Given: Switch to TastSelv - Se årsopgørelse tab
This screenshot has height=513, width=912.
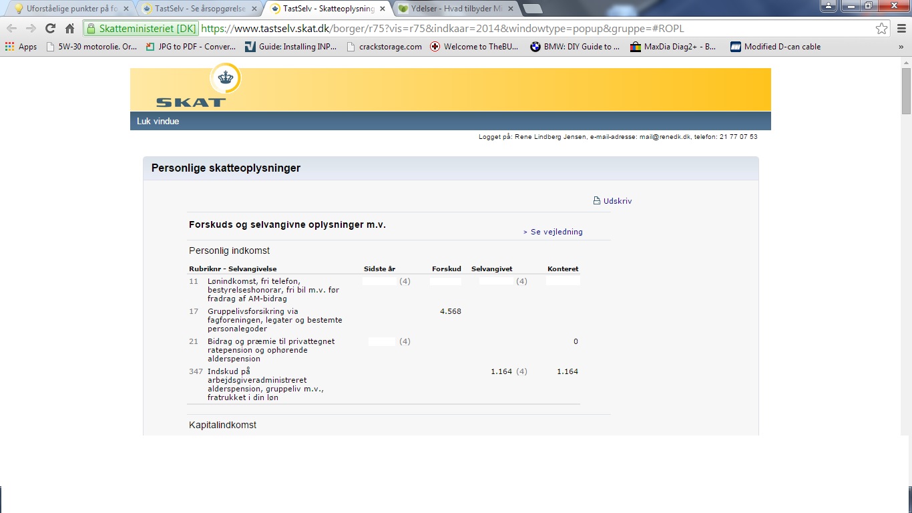Looking at the screenshot, I should coord(194,9).
